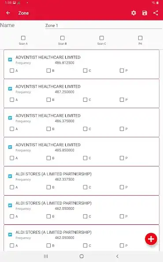The image size is (163, 262).
Task: Tap the blue icon for frequency 485.850000
Action: [10, 147]
